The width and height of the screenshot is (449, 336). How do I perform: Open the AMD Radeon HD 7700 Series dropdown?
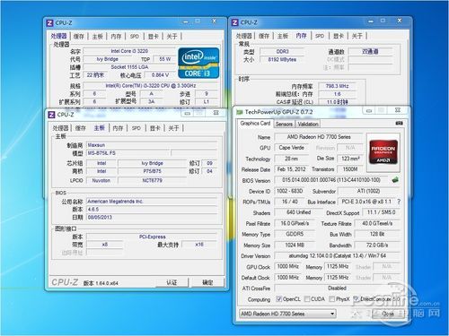(287, 314)
